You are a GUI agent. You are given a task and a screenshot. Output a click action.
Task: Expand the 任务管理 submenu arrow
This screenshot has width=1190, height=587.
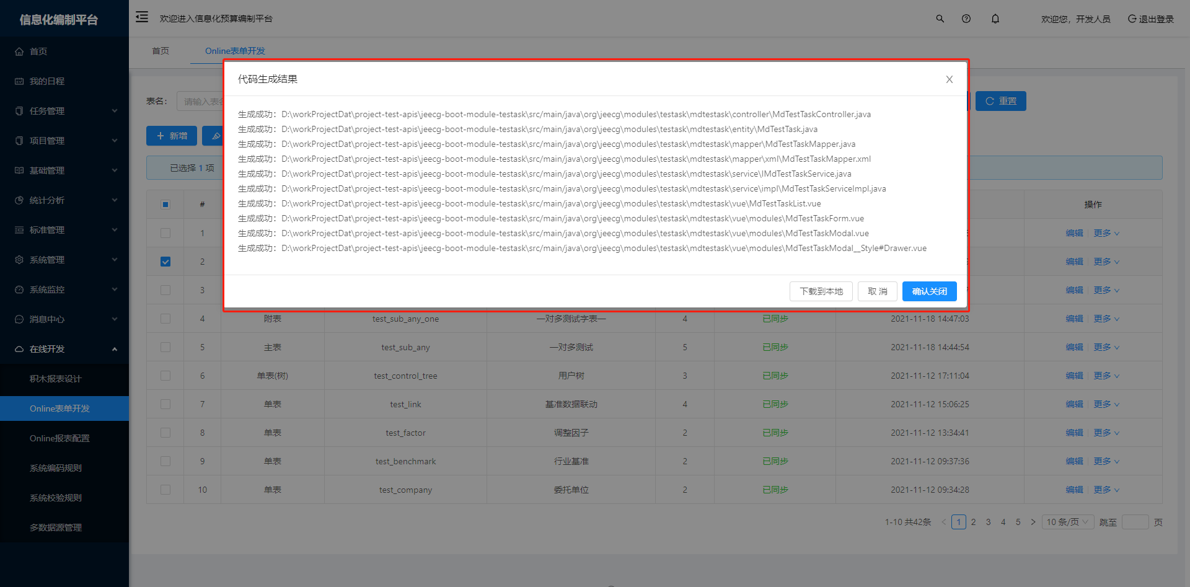115,111
